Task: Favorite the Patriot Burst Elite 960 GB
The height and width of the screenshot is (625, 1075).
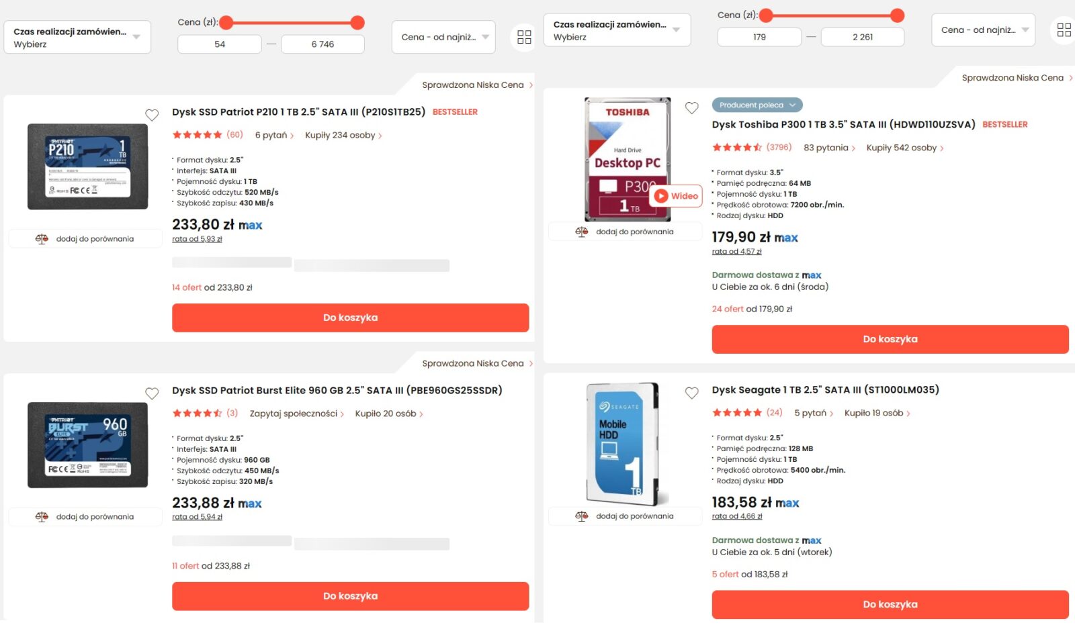Action: coord(152,393)
